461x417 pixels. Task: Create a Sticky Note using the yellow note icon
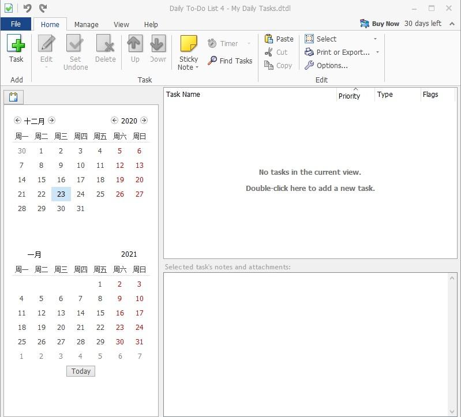[189, 43]
